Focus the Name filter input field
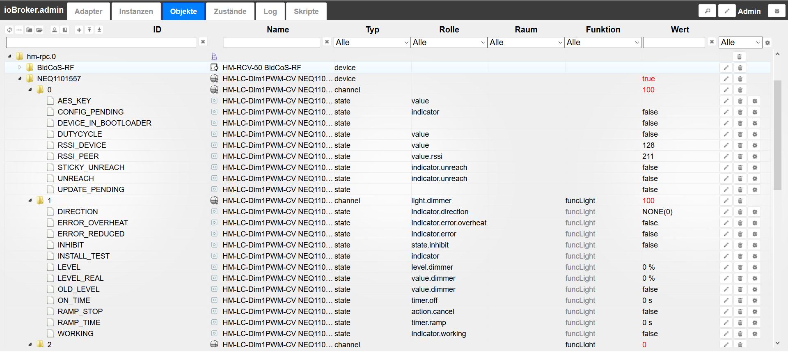The height and width of the screenshot is (353, 788). [x=272, y=42]
